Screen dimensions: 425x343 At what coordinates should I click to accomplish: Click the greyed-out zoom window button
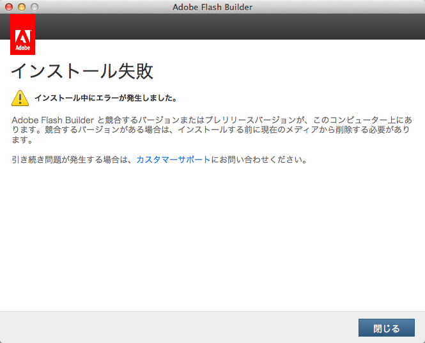(x=35, y=7)
